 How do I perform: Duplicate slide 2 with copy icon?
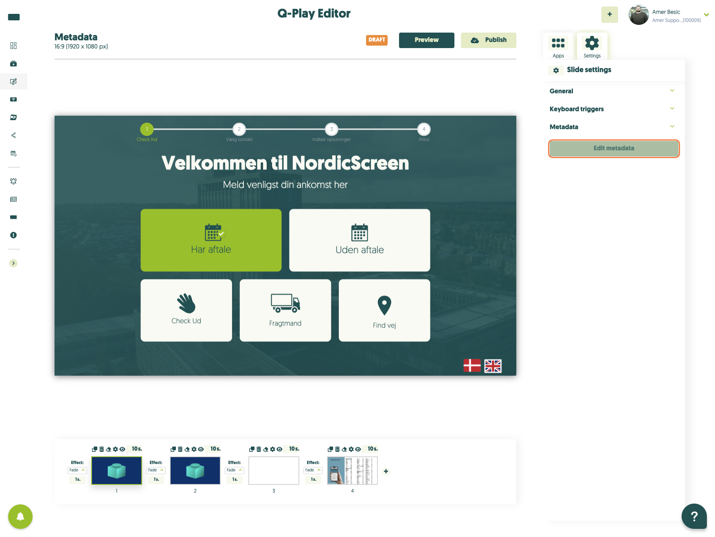point(173,449)
